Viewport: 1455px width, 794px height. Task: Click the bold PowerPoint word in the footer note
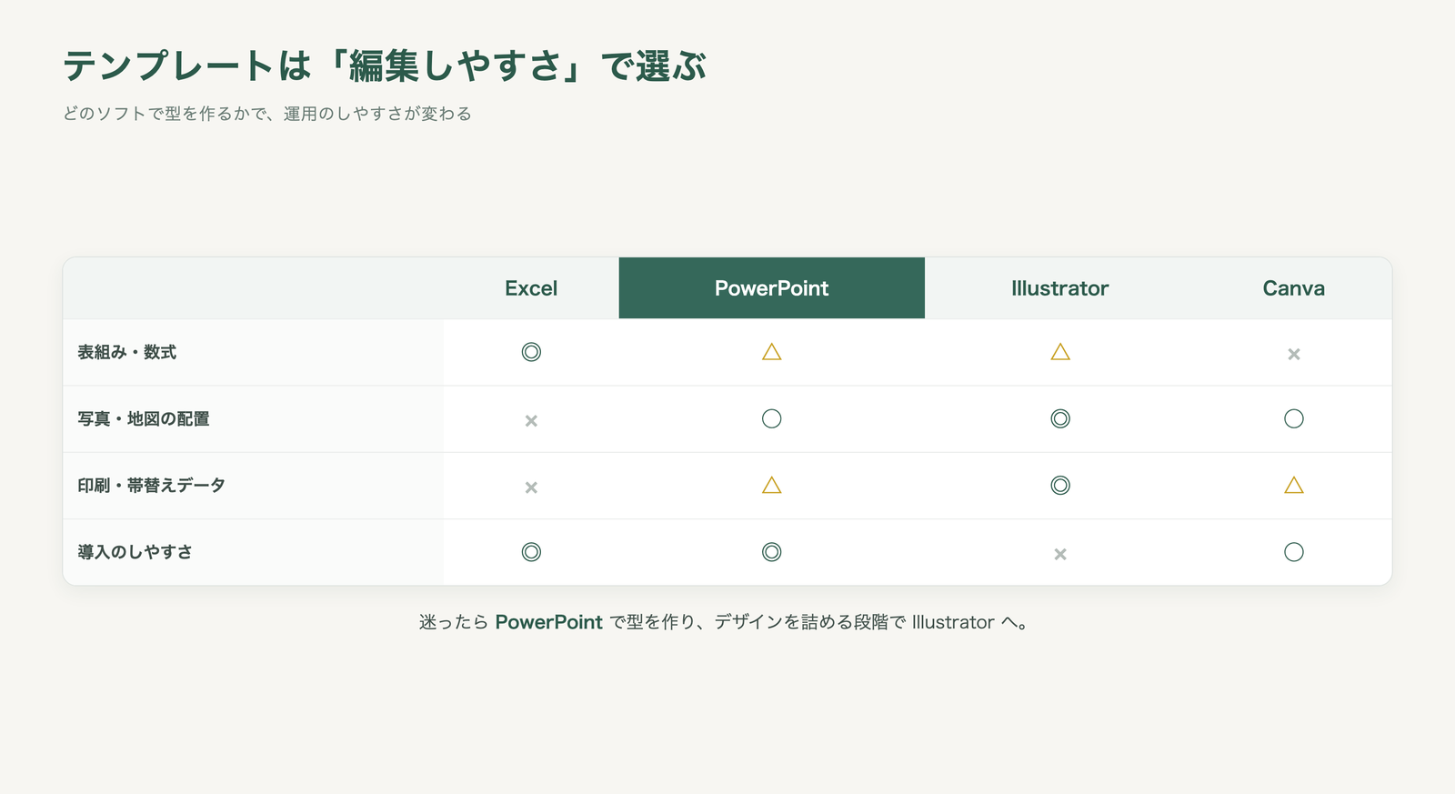coord(548,622)
